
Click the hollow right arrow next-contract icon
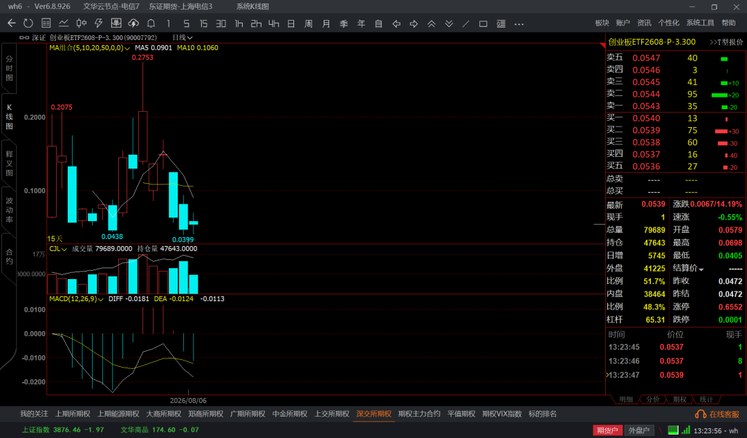coord(414,23)
